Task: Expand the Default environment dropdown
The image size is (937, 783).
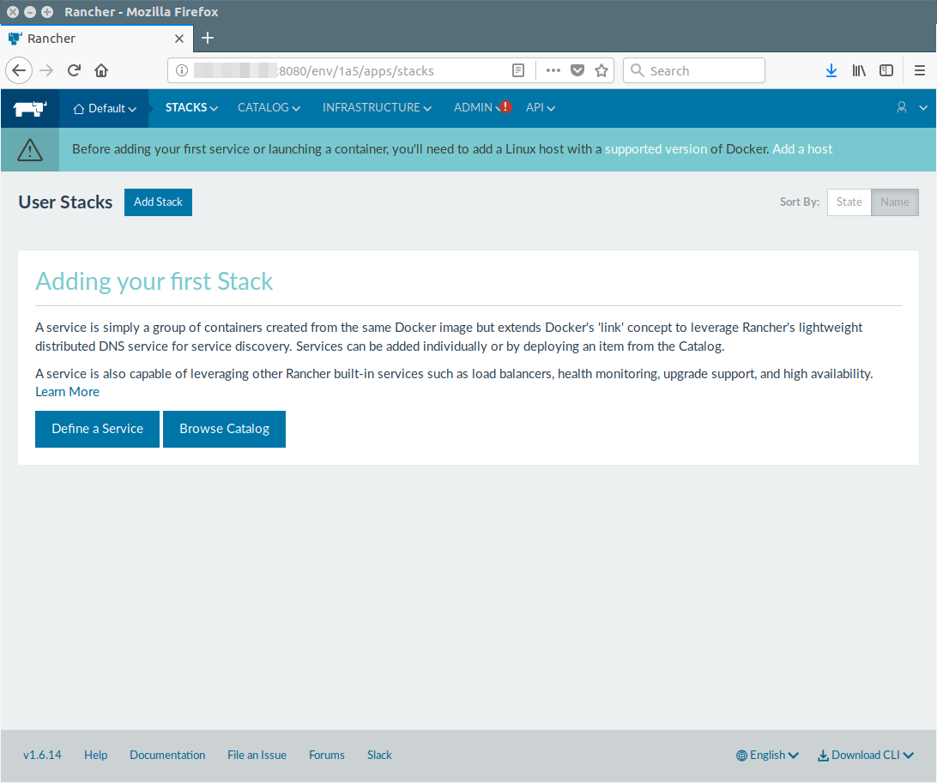Action: point(105,108)
